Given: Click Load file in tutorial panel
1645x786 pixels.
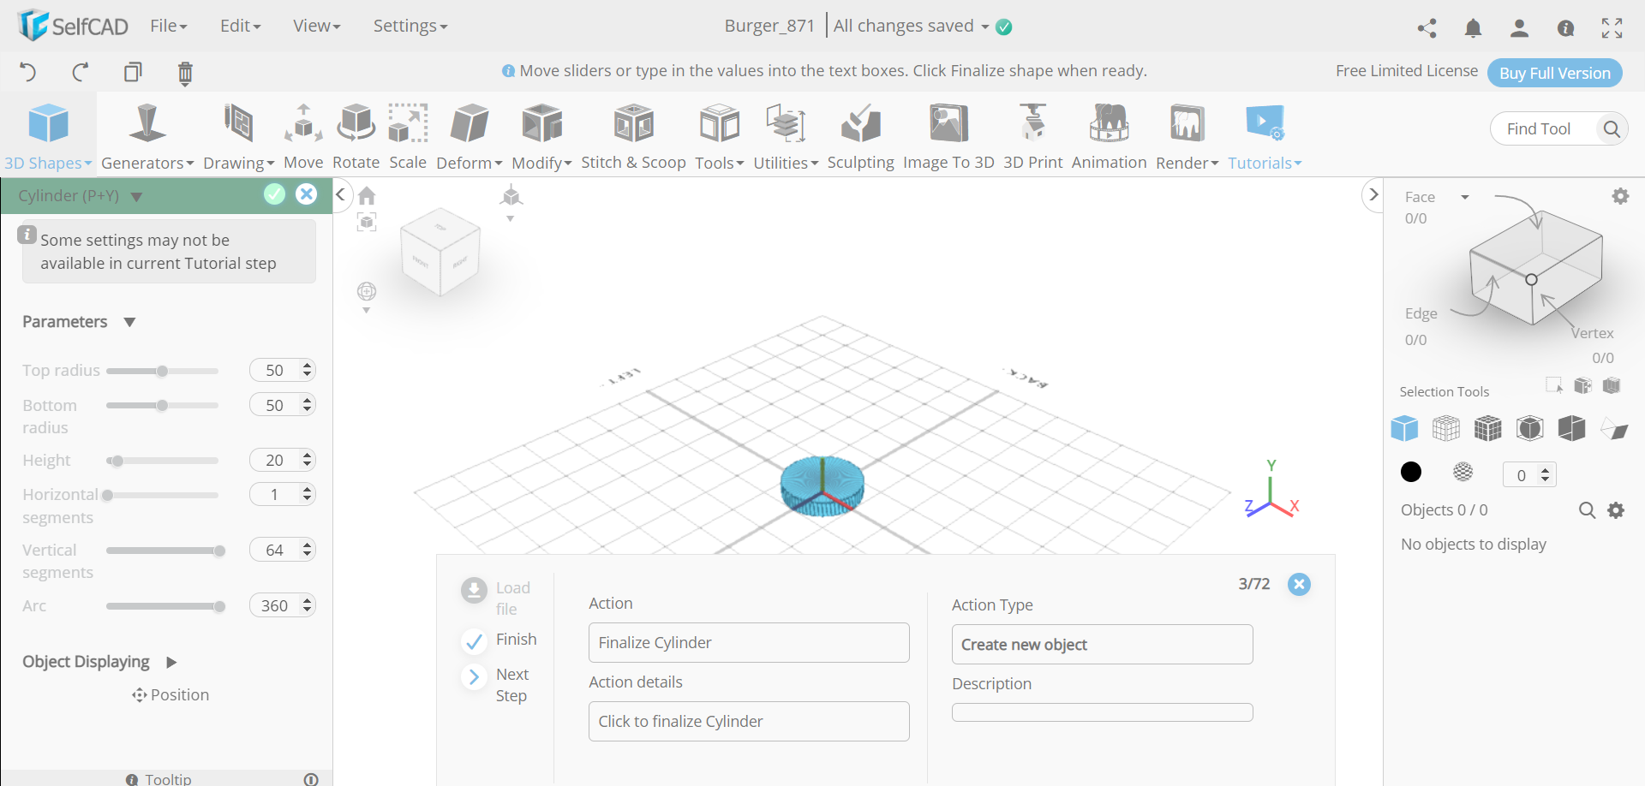Looking at the screenshot, I should coord(497,598).
